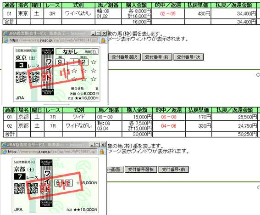Click Internet Explorer icon in upper popup title bar
Image resolution: width=260 pixels, height=215 pixels.
[x=6, y=34]
